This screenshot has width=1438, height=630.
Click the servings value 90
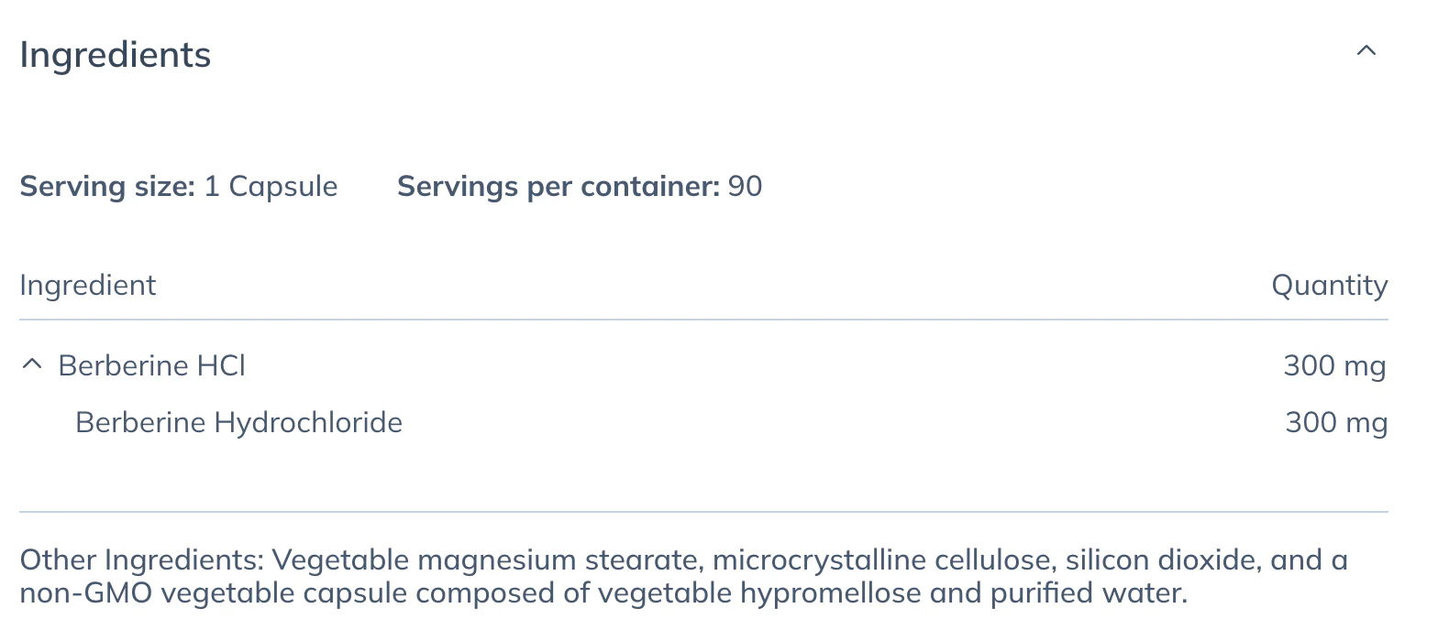coord(745,187)
